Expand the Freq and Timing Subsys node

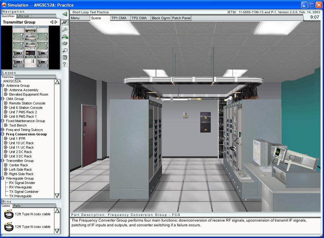[3, 130]
